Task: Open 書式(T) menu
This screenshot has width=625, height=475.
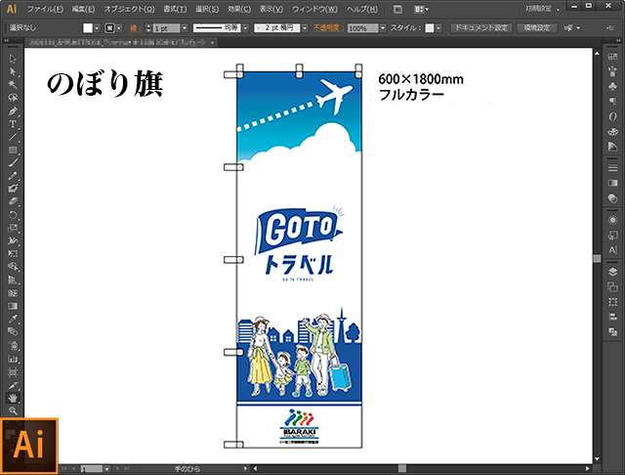Action: [x=175, y=9]
